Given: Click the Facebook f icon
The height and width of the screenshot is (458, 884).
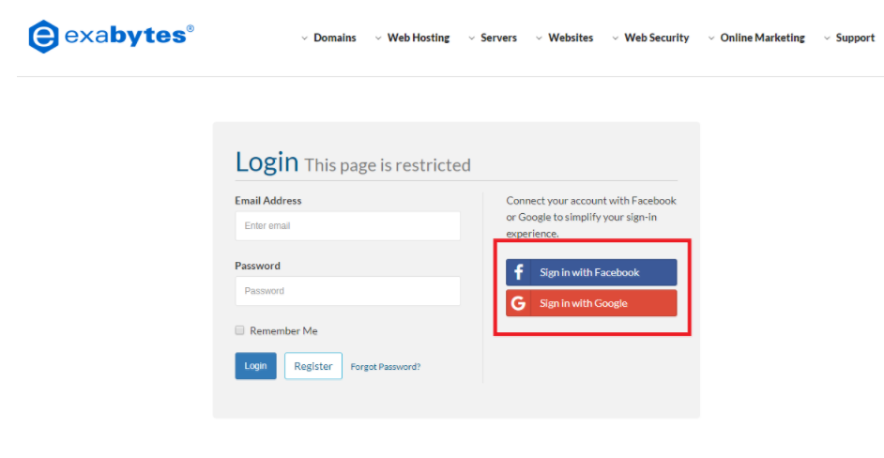Looking at the screenshot, I should 518,272.
